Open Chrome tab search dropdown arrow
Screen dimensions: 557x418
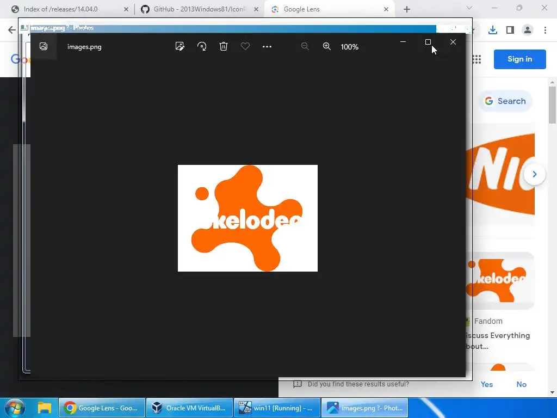(x=469, y=8)
